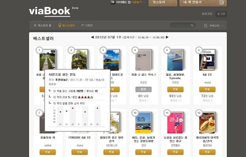Viewport: 246px width, 157px height.
Task: Click the vB app icon in header
Action: click(113, 2)
